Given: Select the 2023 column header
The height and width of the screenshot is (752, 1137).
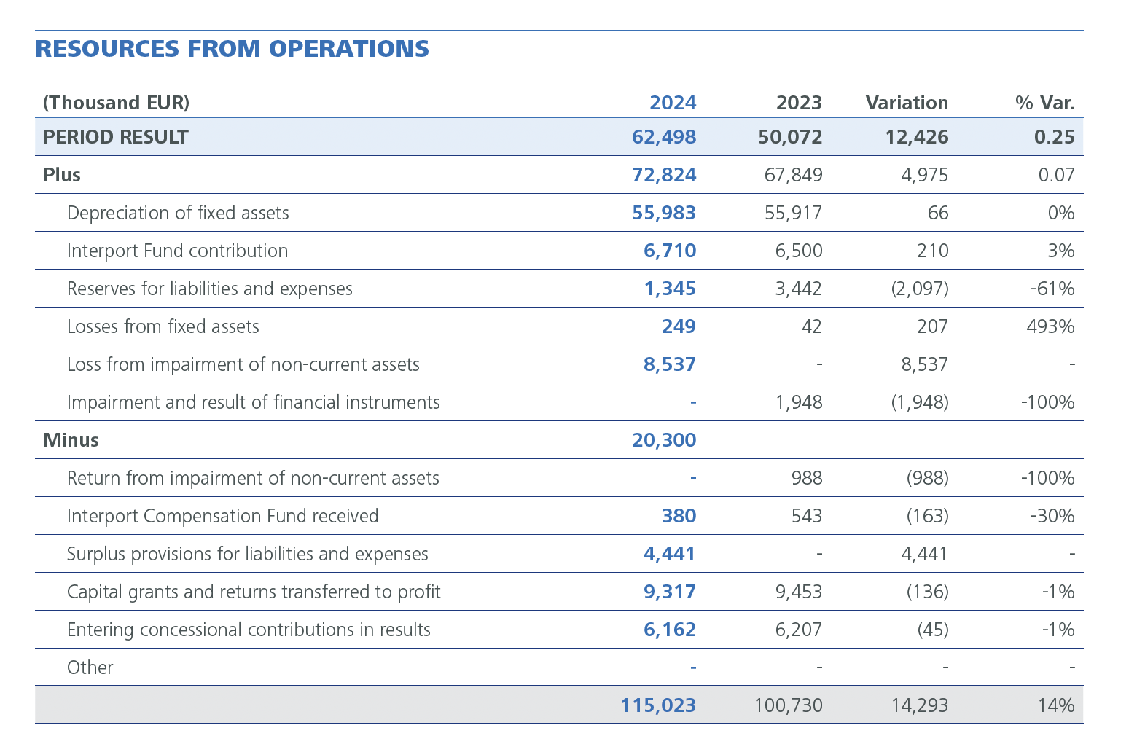Looking at the screenshot, I should tap(798, 103).
